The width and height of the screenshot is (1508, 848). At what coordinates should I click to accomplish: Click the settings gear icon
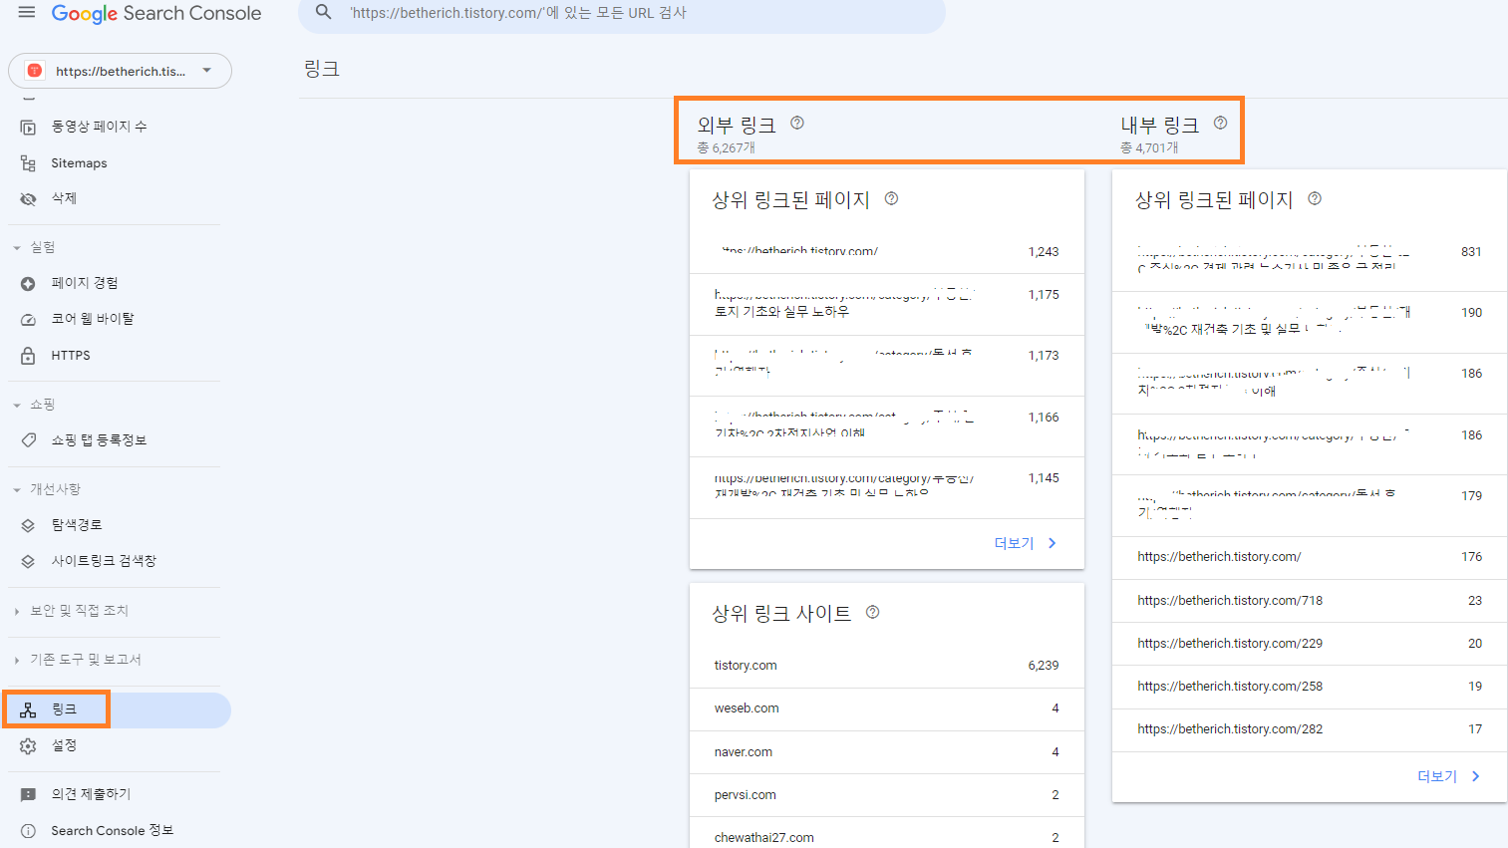(28, 745)
